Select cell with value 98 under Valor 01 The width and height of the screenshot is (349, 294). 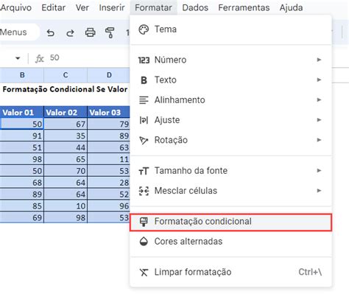(22, 159)
